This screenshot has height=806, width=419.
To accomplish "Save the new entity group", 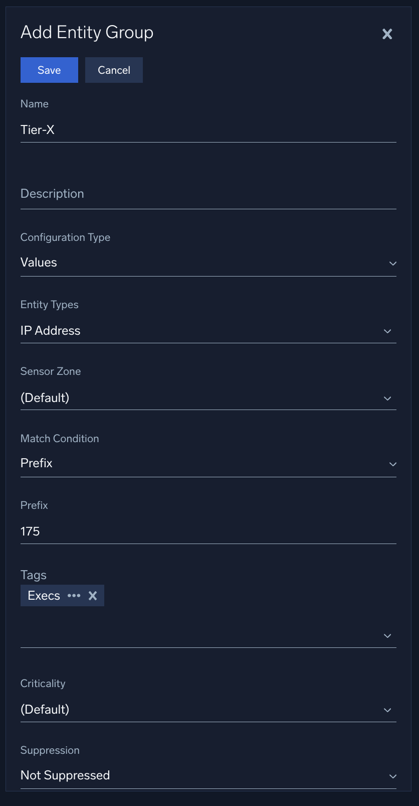I will tap(49, 70).
